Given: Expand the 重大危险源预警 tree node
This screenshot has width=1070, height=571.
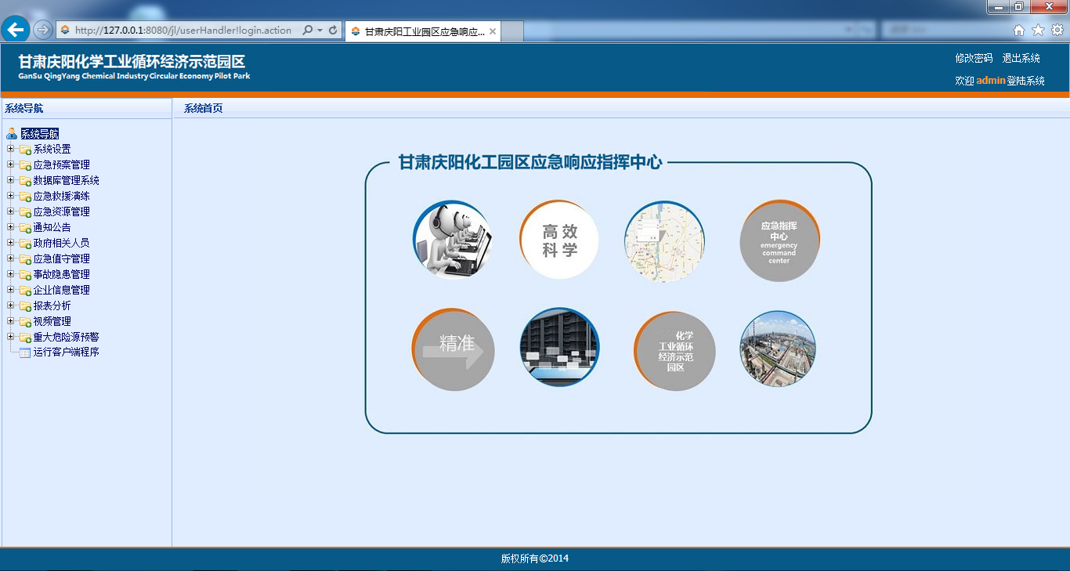Looking at the screenshot, I should [10, 337].
